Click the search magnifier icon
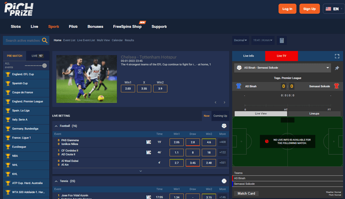 click(45, 41)
